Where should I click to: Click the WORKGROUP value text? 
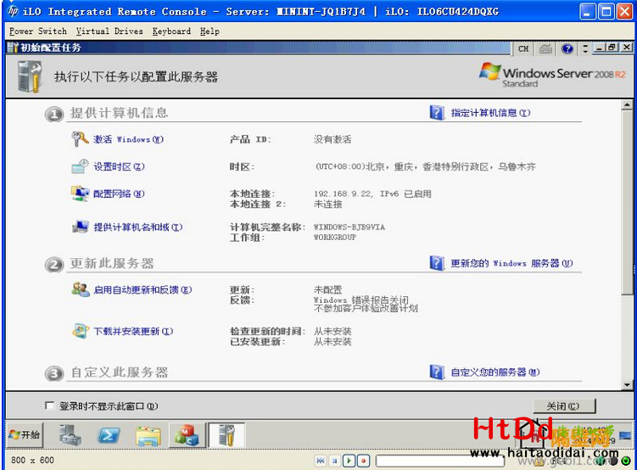pyautogui.click(x=335, y=238)
